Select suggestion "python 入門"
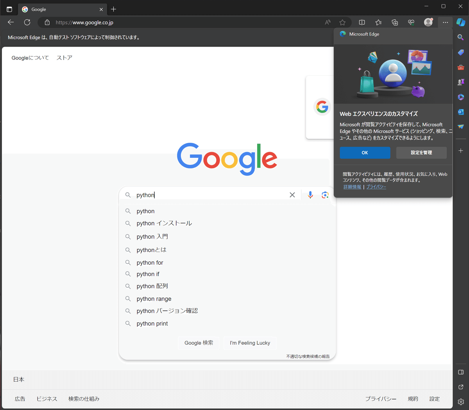The image size is (469, 410). (x=227, y=236)
